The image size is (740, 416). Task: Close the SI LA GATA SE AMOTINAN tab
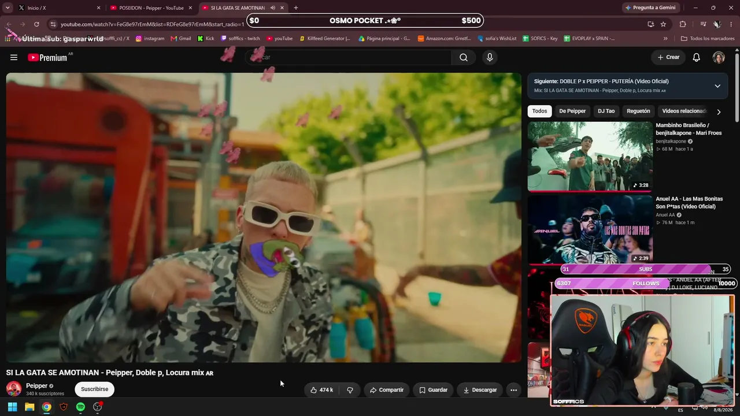pyautogui.click(x=282, y=8)
